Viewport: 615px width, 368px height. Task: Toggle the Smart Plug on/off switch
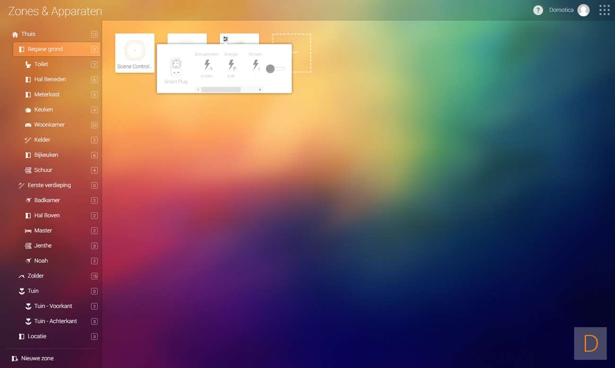click(275, 69)
